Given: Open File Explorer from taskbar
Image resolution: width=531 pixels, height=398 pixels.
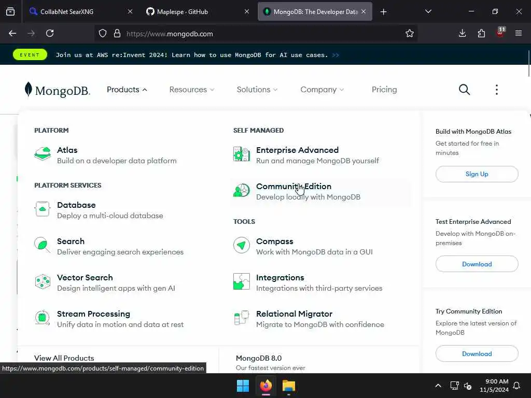Looking at the screenshot, I should pos(289,386).
